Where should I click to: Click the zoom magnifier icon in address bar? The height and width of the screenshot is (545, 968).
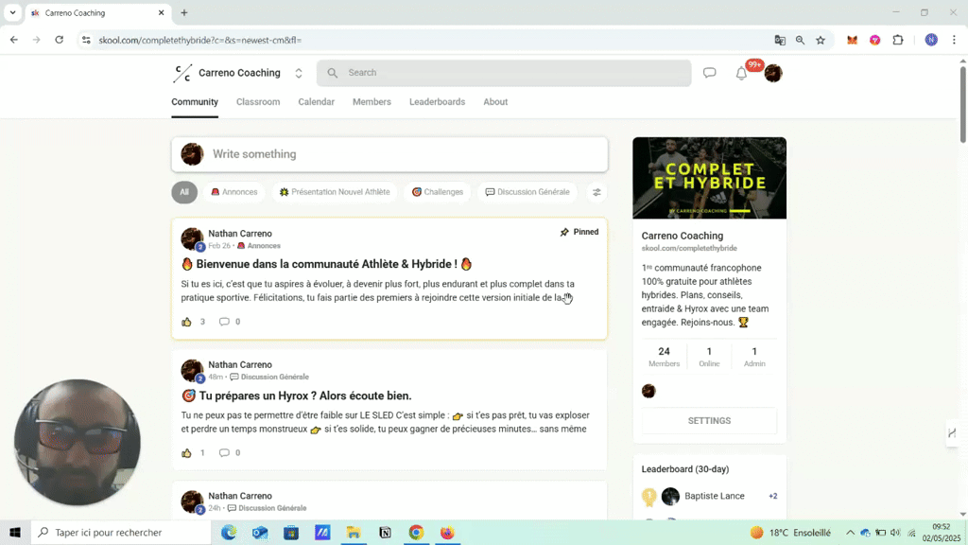[800, 40]
